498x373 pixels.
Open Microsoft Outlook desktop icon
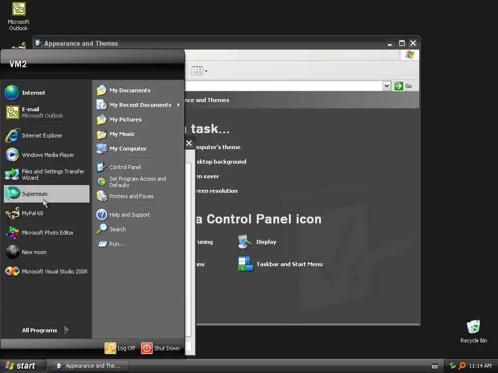18,17
